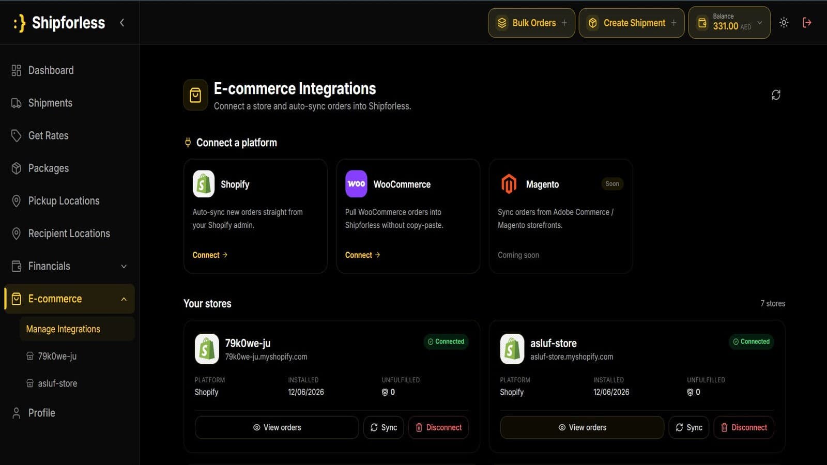Click the Financials wallet icon
Viewport: 827px width, 465px height.
click(17, 266)
